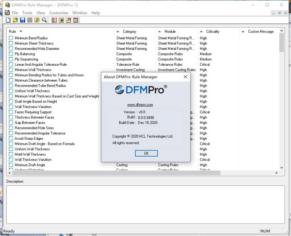Viewport: 291px width, 236px height.
Task: Click the Save floppy disk icon
Action: [x=22, y=20]
